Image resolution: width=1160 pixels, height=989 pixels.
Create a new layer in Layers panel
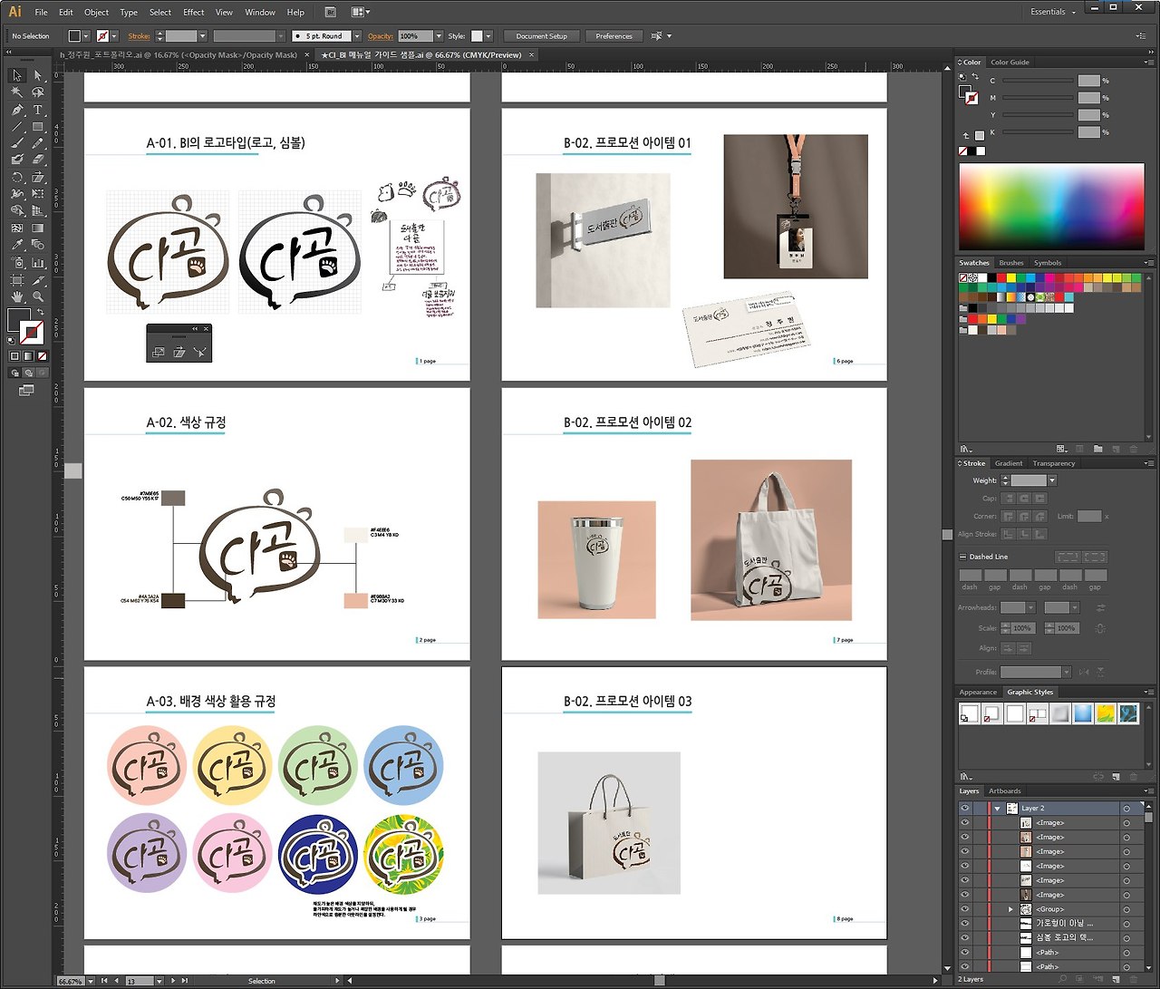1116,979
